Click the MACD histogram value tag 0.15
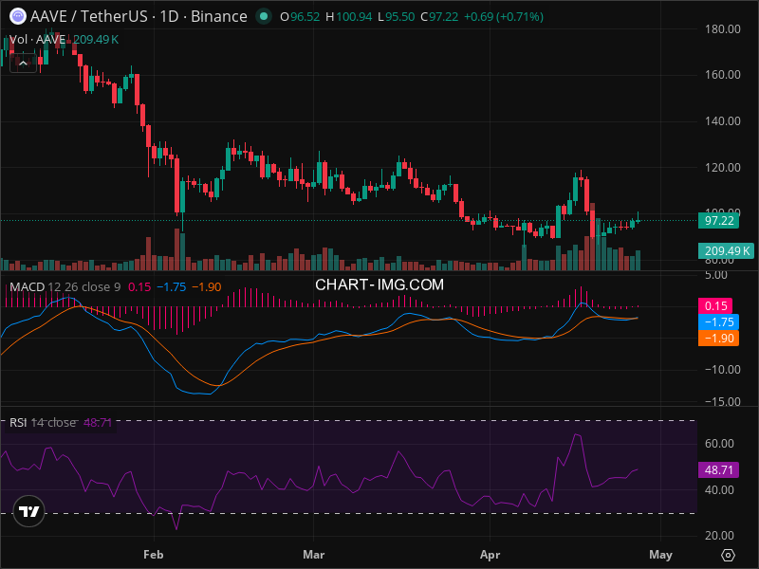 [715, 305]
